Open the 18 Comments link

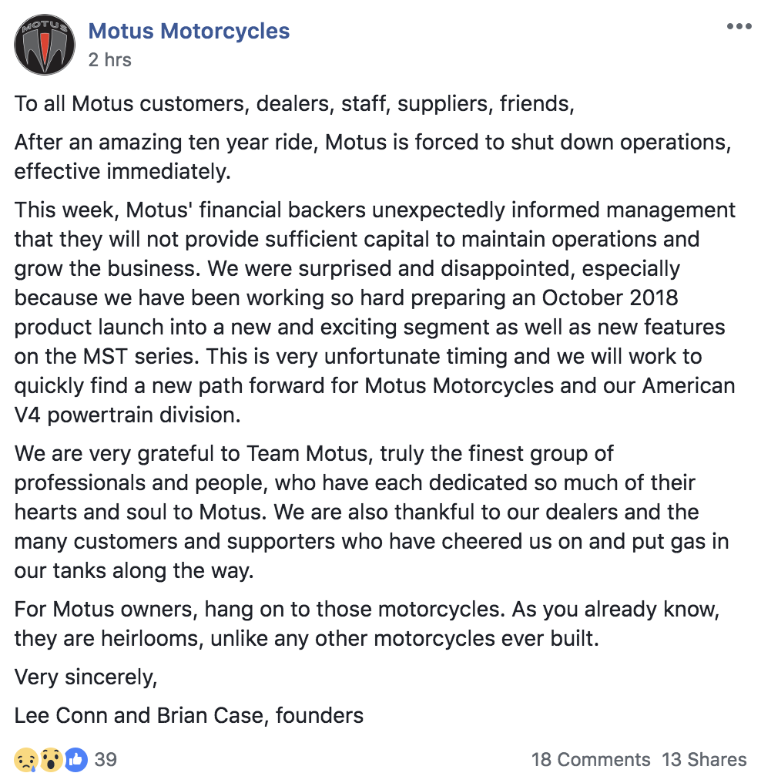click(x=591, y=760)
